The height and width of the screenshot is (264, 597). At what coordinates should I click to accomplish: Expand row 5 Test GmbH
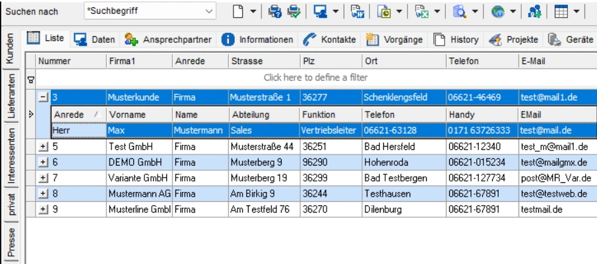(44, 147)
